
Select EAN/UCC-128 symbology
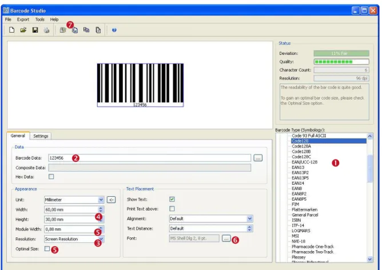click(x=305, y=162)
